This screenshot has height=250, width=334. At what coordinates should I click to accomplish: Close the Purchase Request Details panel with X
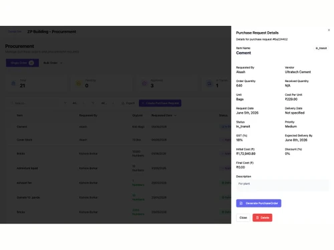point(329,30)
